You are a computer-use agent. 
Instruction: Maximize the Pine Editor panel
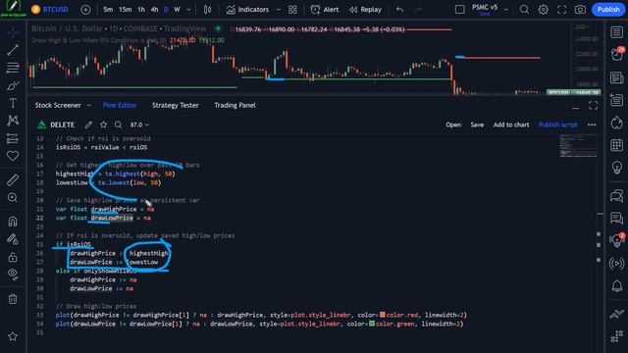593,105
